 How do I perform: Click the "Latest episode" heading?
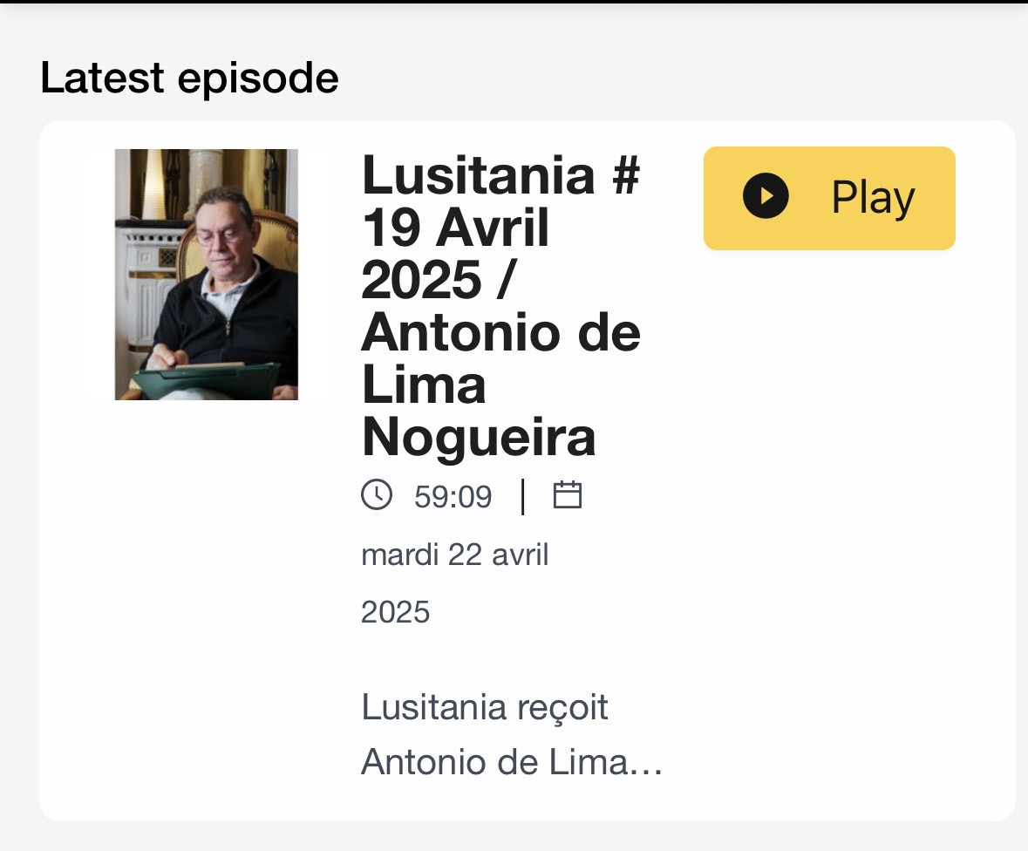pos(189,78)
